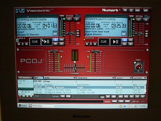Screen dimensions: 161x121
Task: Fast-forward the track on Player A
Action: coord(61,44)
